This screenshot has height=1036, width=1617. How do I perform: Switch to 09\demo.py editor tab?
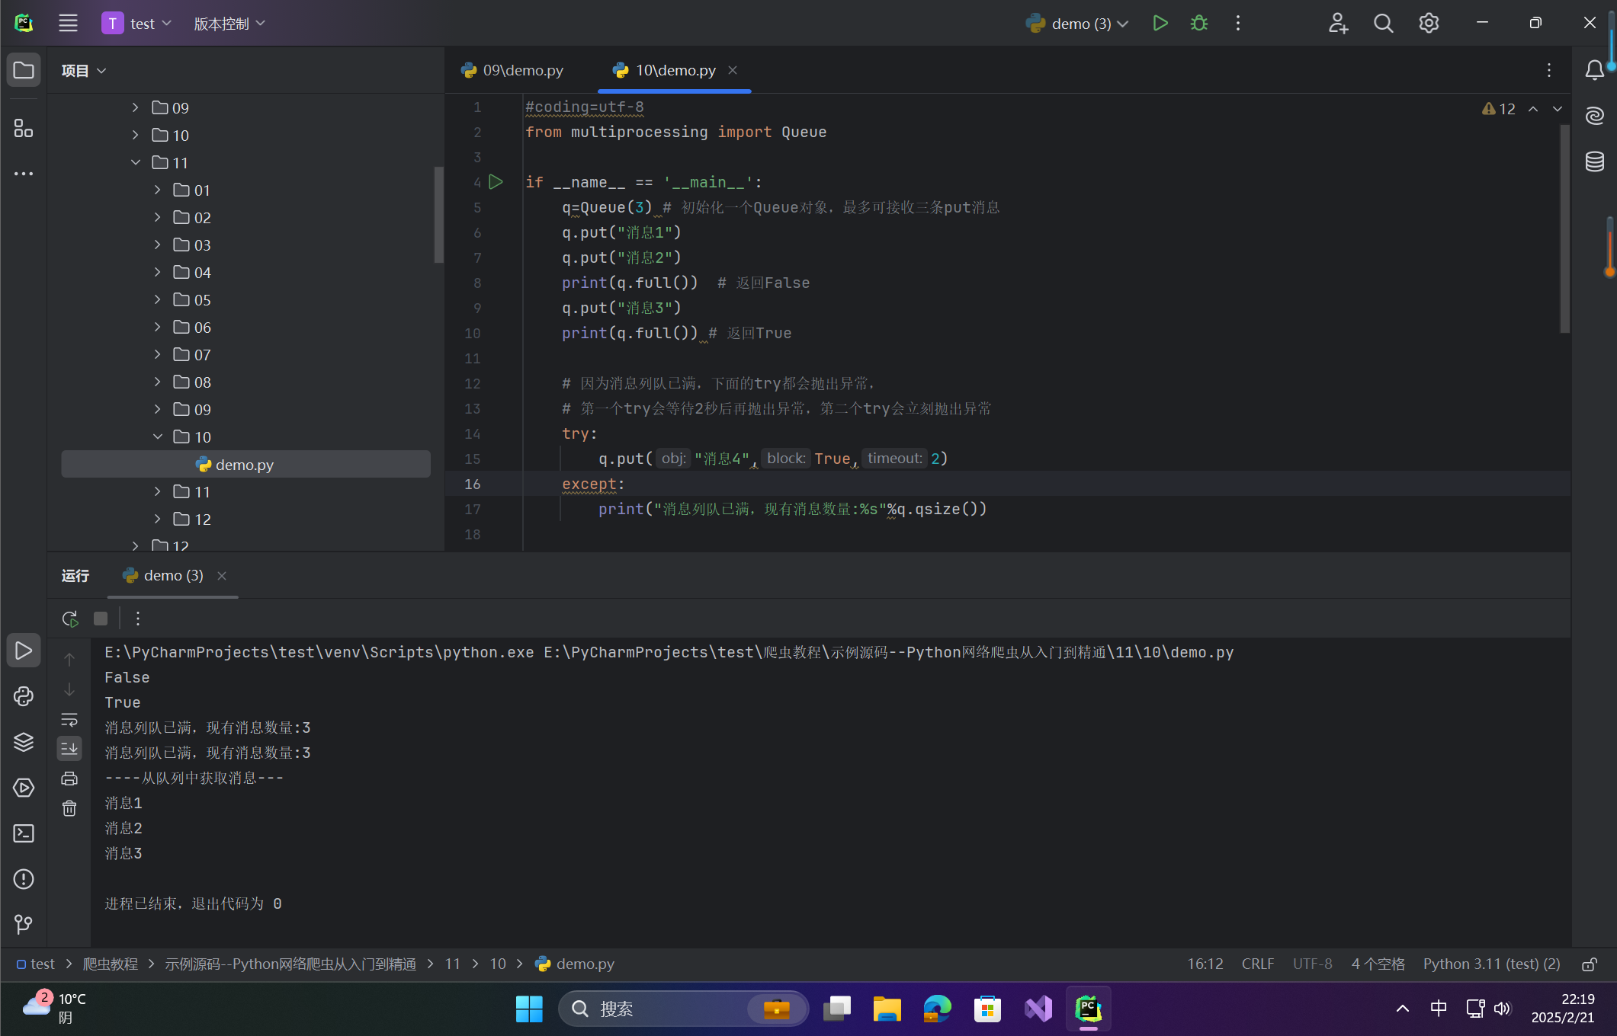pos(513,70)
